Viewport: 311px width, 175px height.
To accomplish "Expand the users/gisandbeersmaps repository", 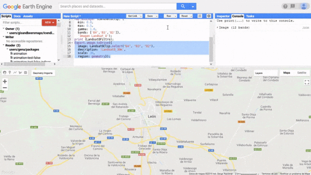I will pos(8,33).
